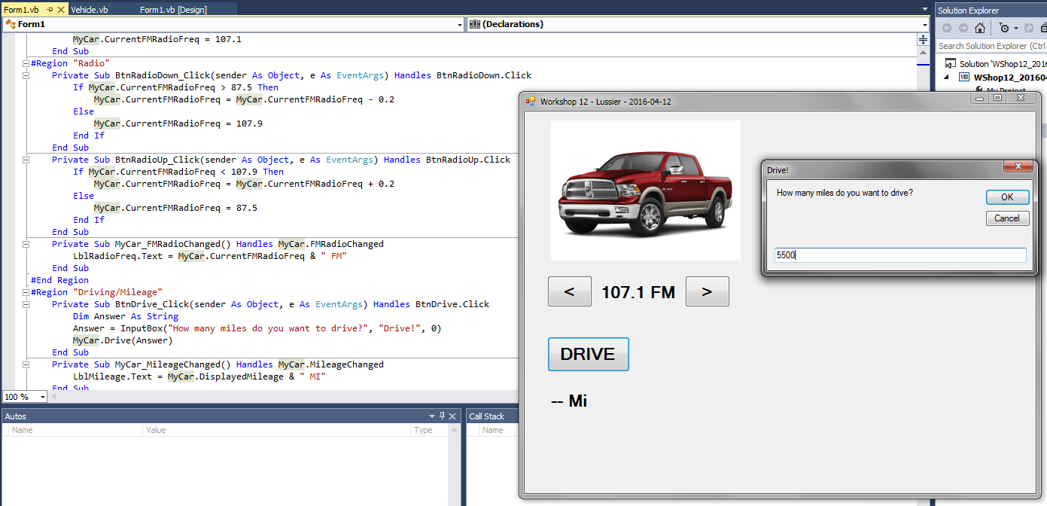Click the Declarations icon in member dropdown
Image resolution: width=1047 pixels, height=506 pixels.
pos(475,24)
